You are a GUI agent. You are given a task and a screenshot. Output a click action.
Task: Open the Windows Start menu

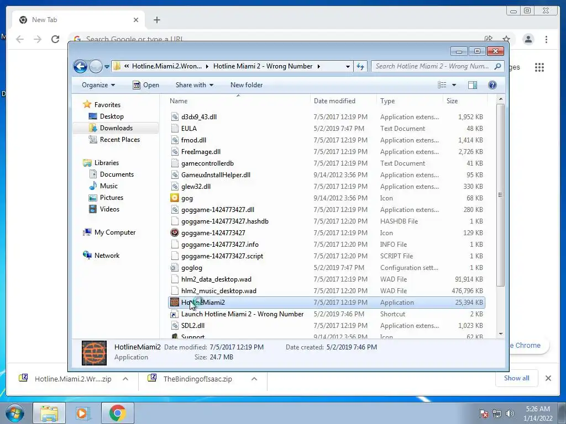click(x=15, y=413)
